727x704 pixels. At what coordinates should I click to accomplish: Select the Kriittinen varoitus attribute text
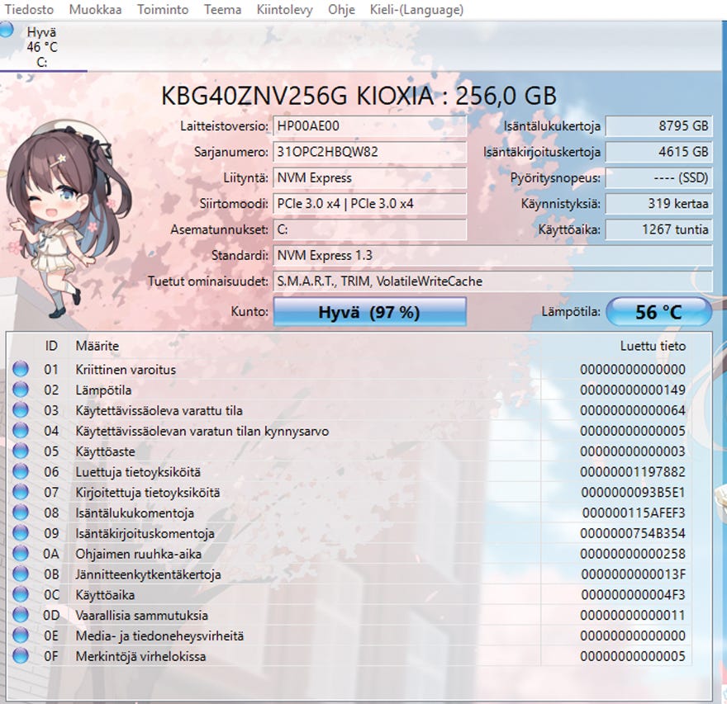tap(126, 370)
